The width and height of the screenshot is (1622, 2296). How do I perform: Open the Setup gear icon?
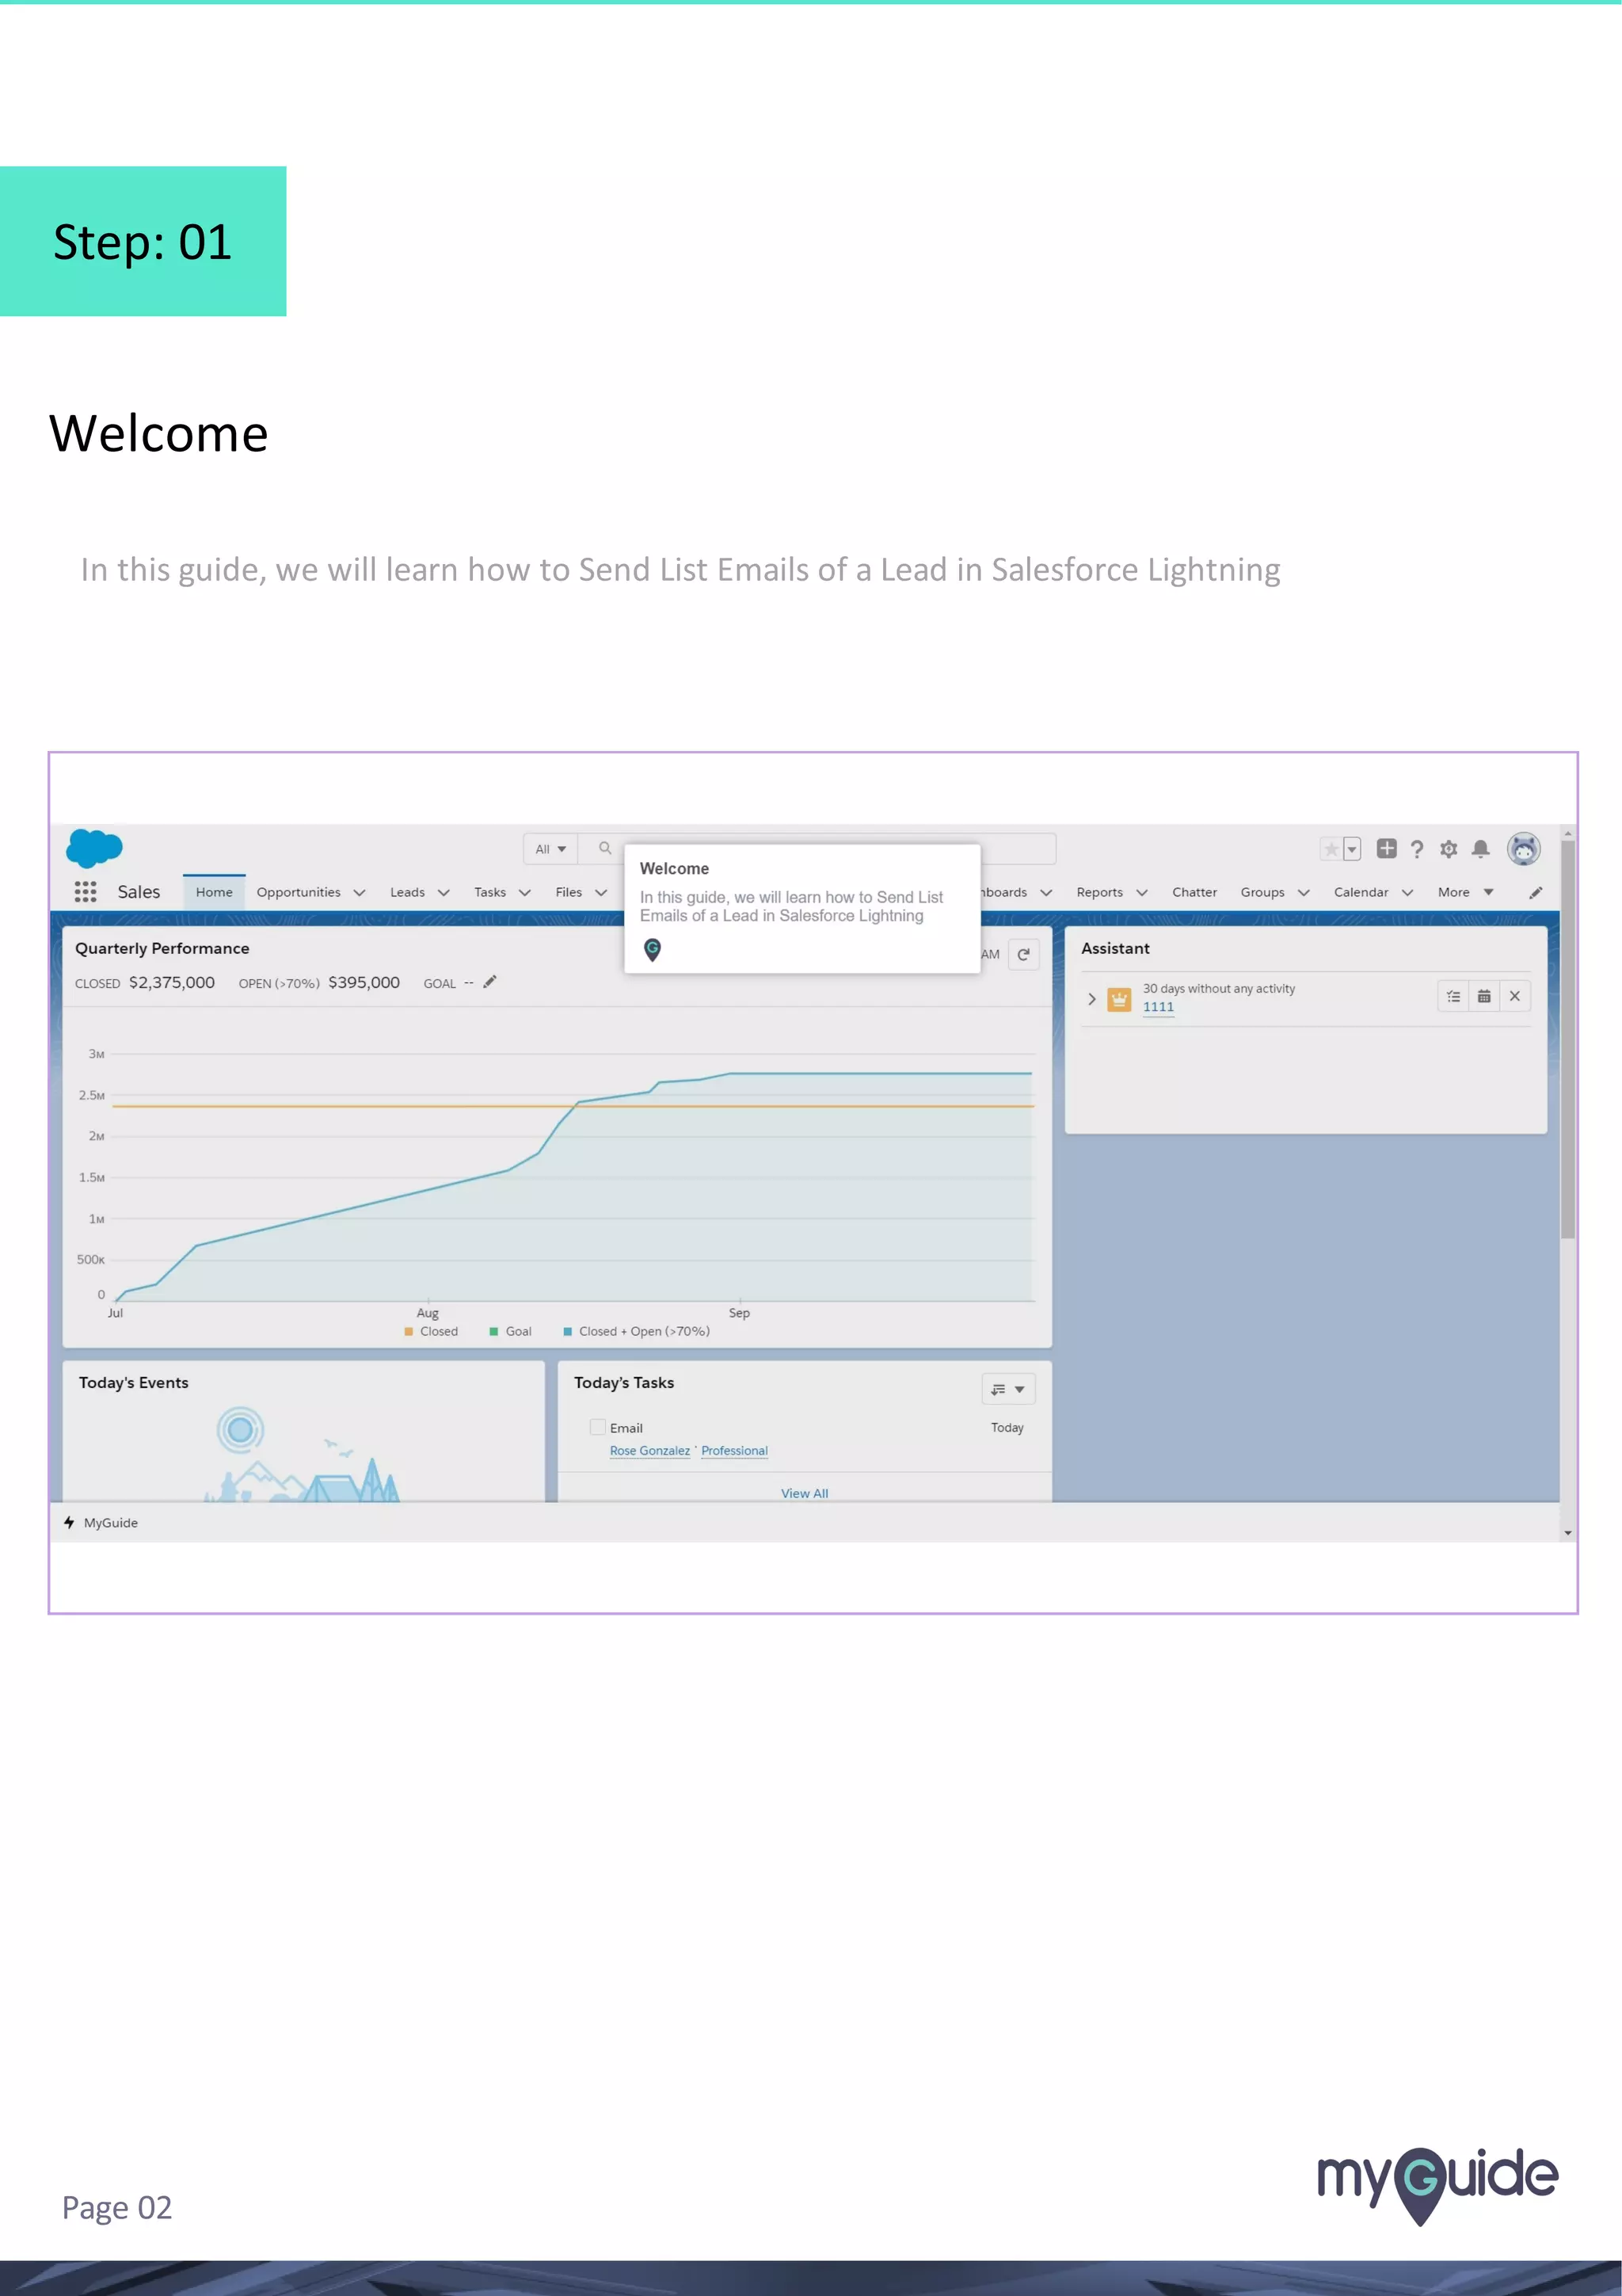[x=1448, y=849]
